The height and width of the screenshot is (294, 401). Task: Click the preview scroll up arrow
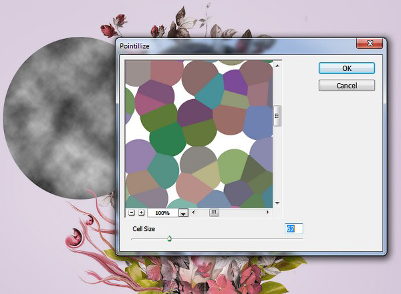(277, 66)
